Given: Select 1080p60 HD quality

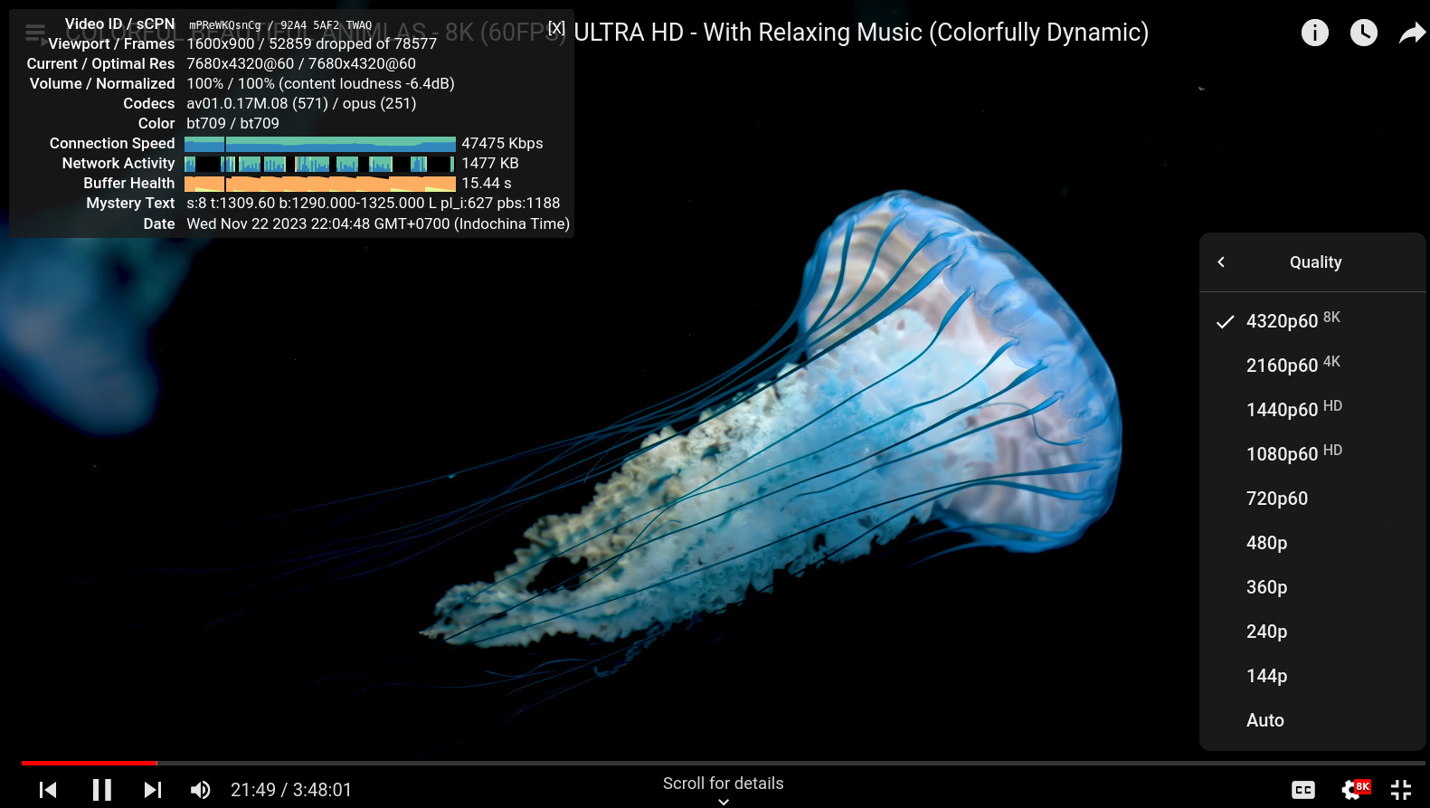Looking at the screenshot, I should point(1312,453).
